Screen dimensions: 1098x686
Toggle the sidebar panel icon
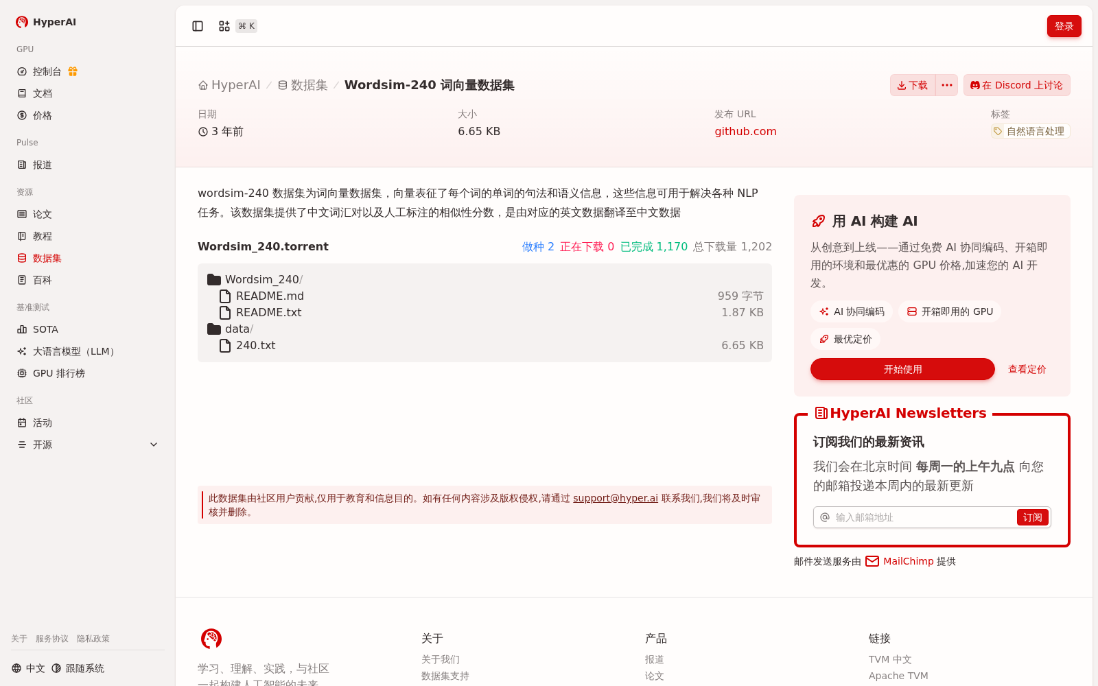click(198, 26)
